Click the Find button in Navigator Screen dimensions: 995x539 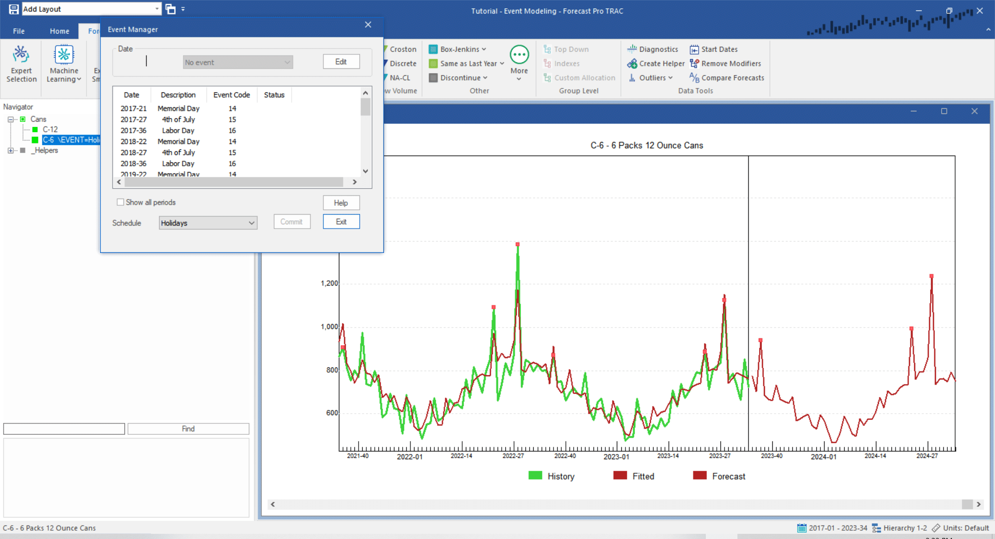click(188, 429)
